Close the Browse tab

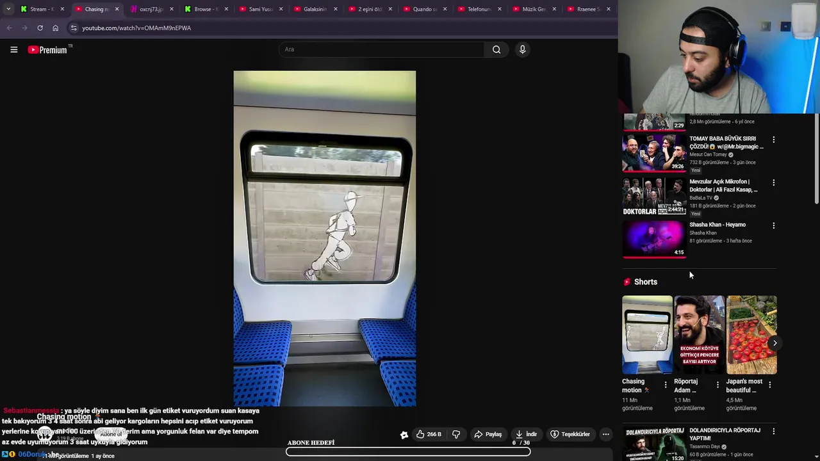coord(226,9)
